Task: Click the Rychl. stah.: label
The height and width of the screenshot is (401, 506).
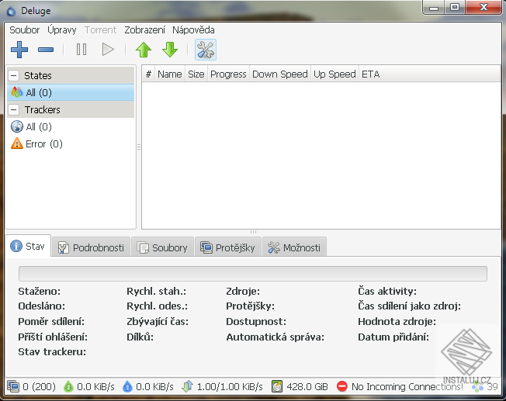Action: point(157,292)
